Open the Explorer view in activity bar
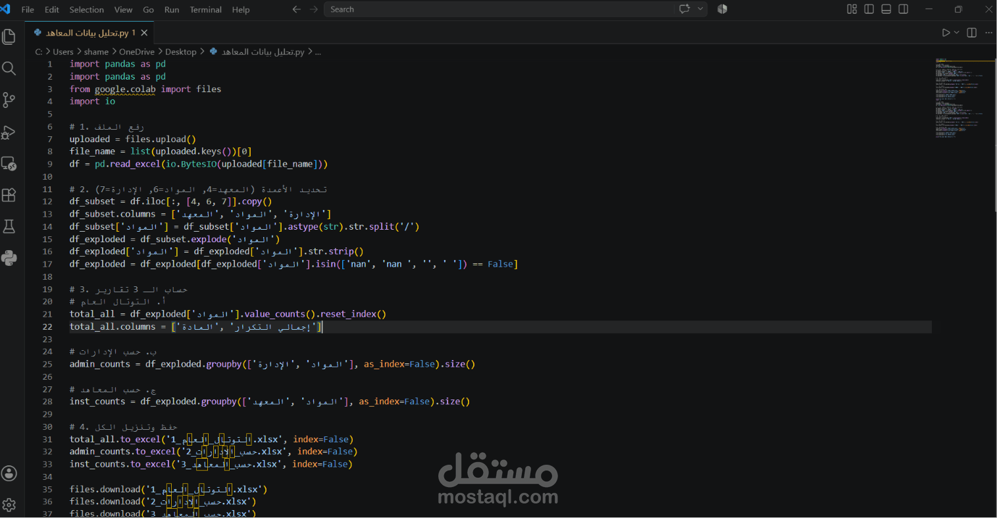 pos(9,37)
